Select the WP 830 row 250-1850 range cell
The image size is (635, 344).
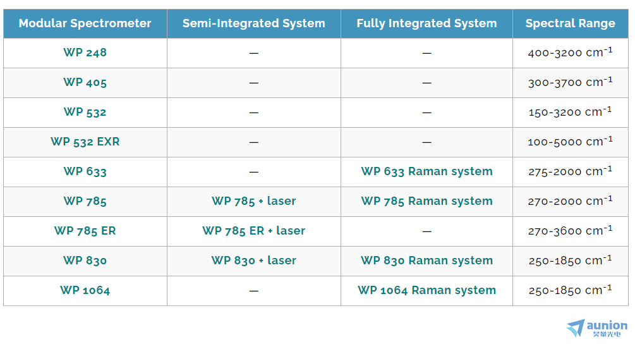pyautogui.click(x=570, y=261)
